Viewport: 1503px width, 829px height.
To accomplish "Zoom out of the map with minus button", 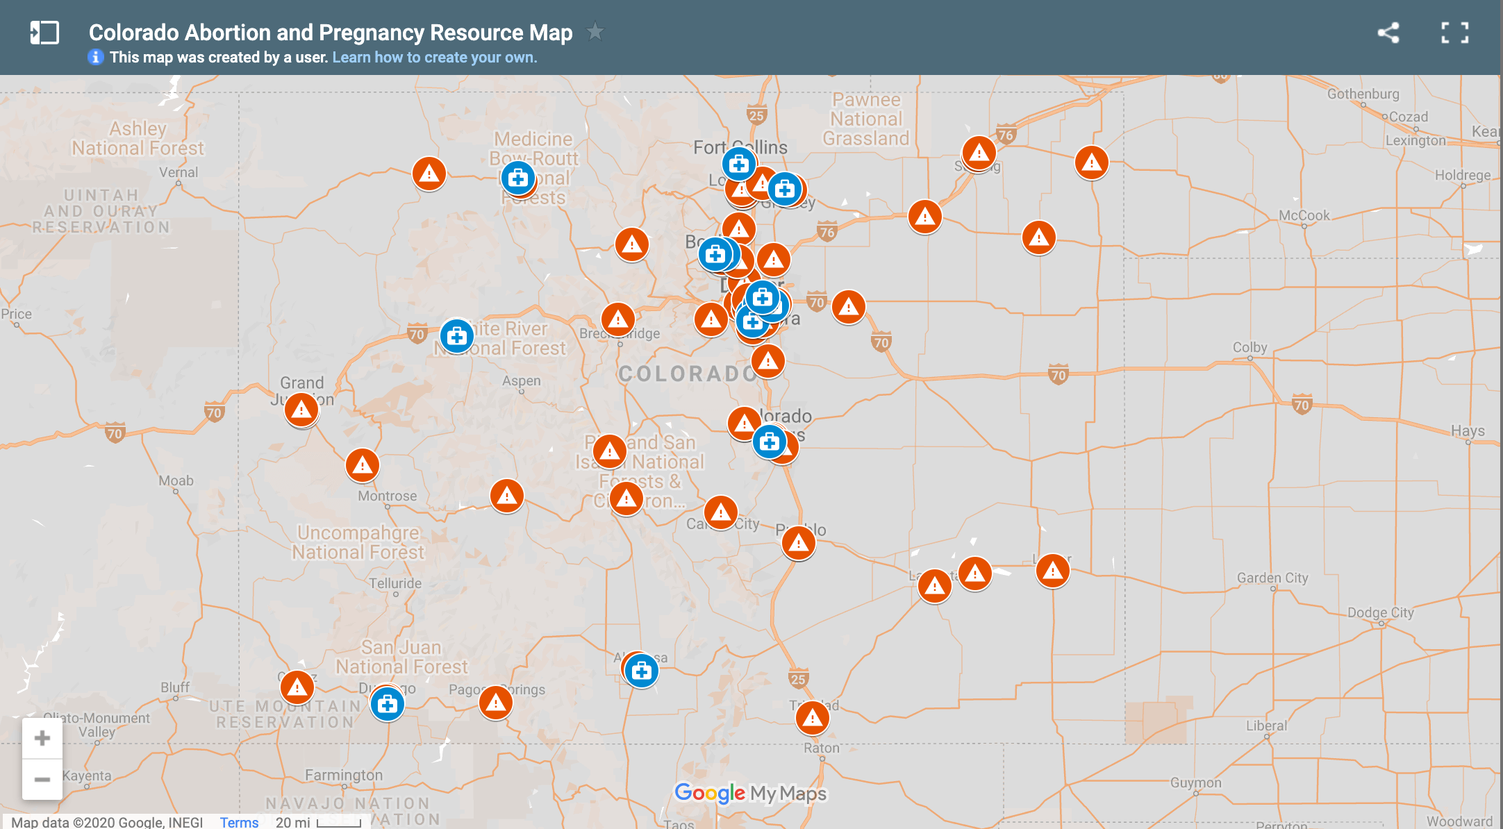I will 42,780.
